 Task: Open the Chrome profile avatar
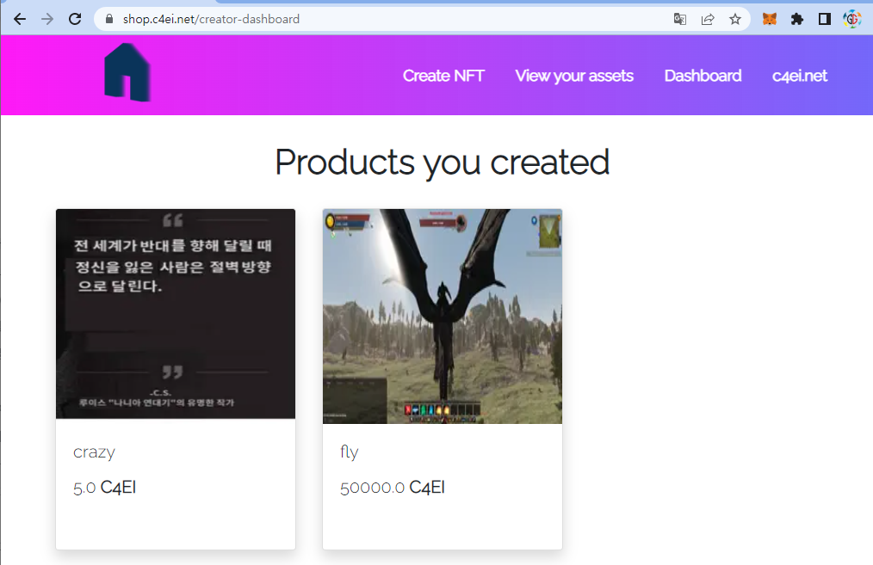852,20
